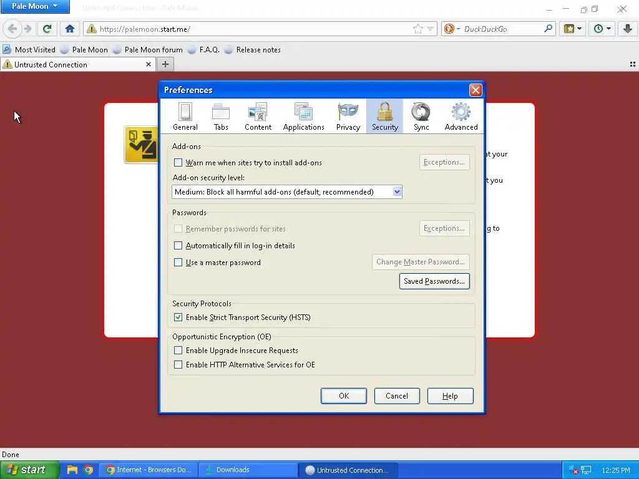Select the Untrusted Connection browser tab
Viewport: 639px width, 479px height.
point(77,64)
